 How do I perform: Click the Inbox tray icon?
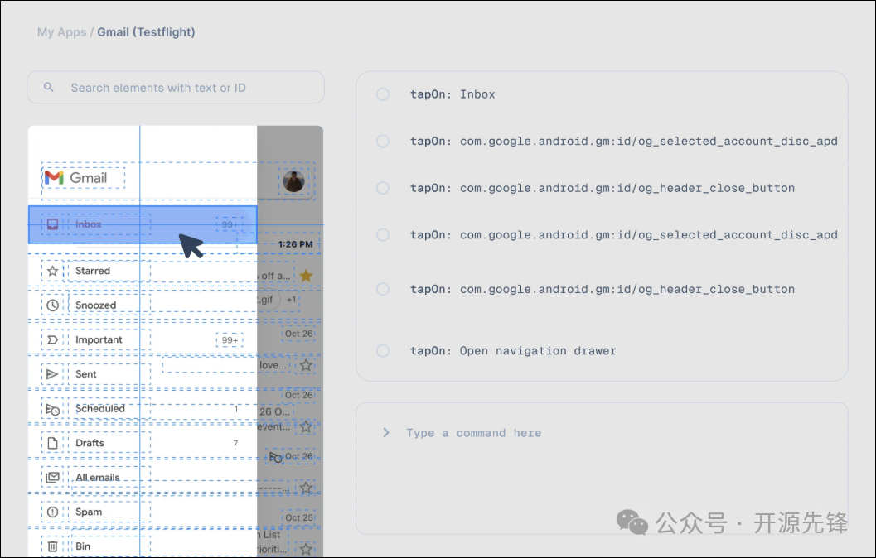[52, 224]
